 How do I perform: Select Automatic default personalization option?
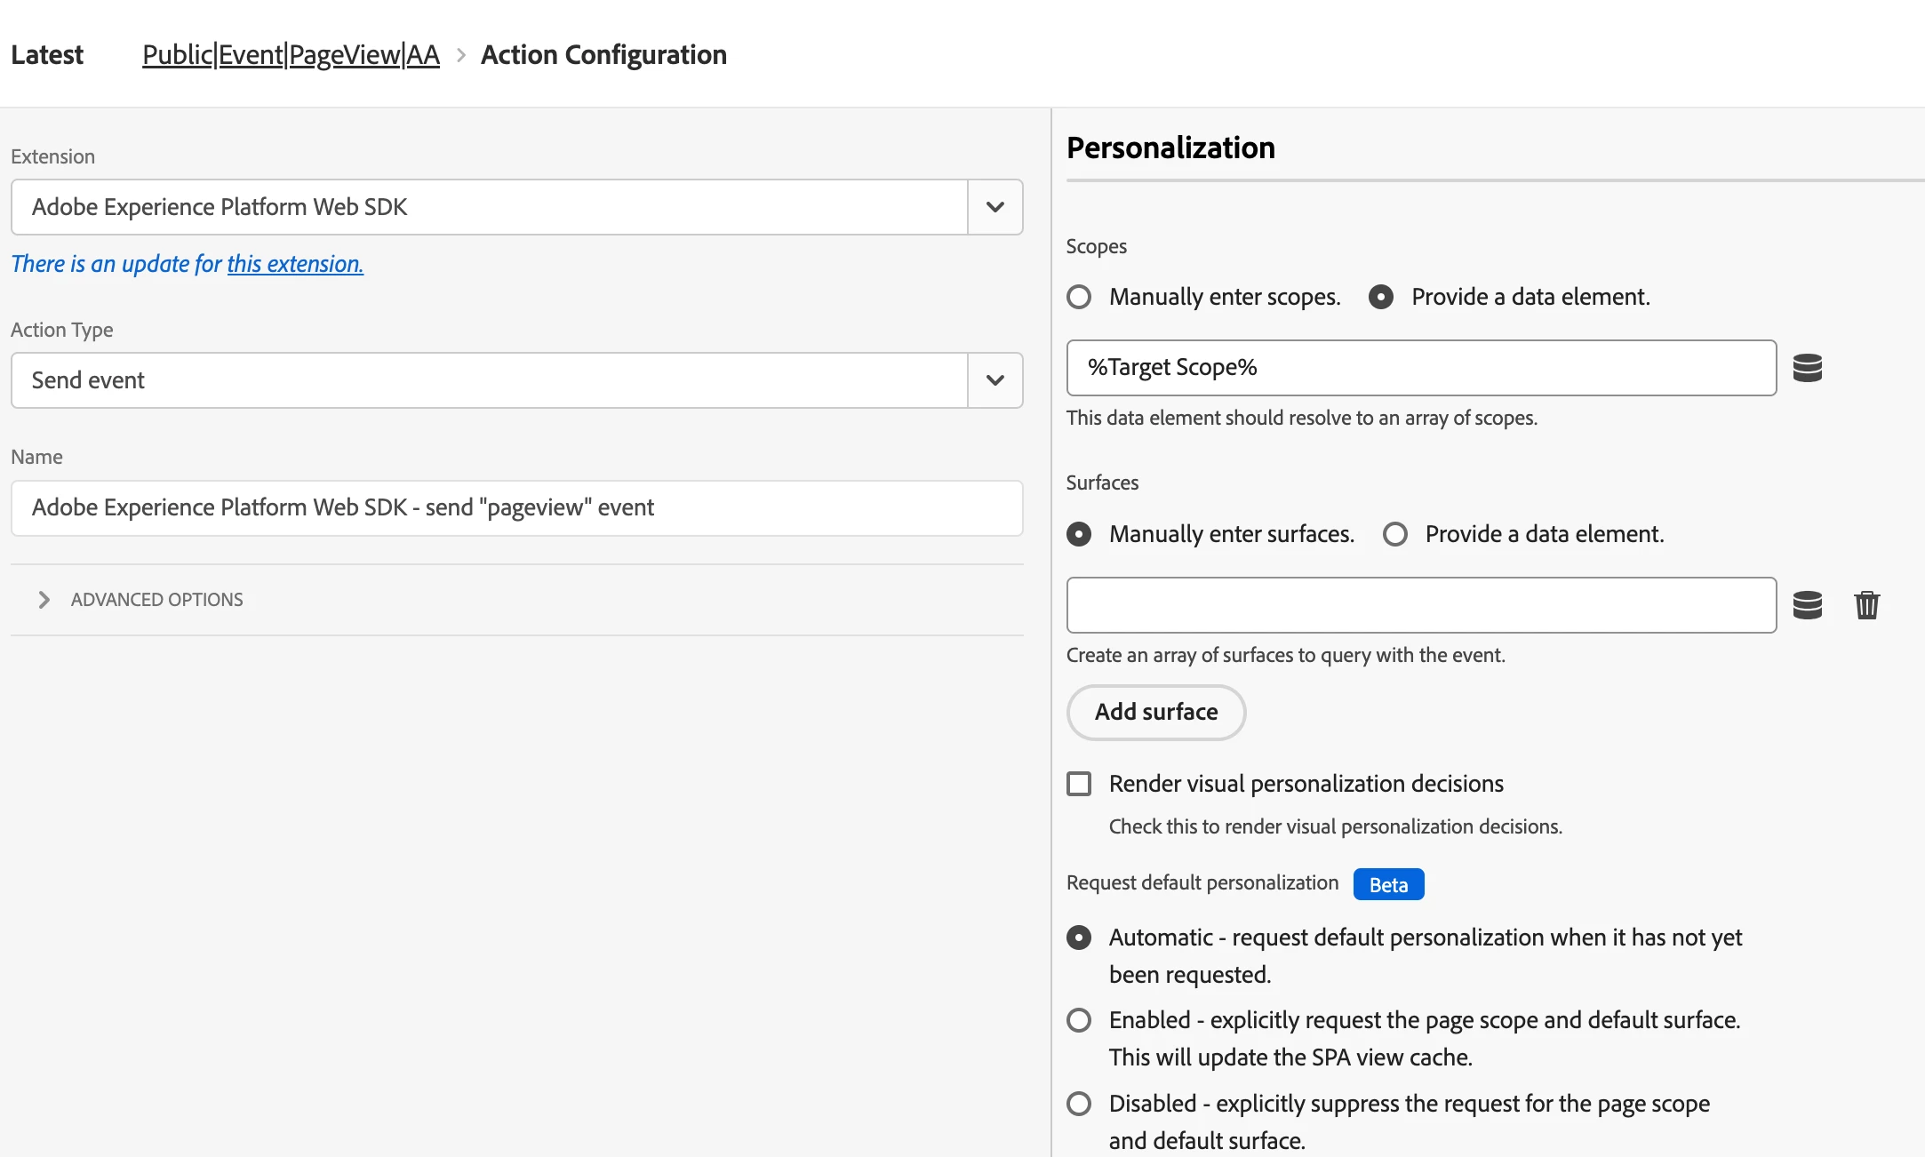[x=1079, y=938]
